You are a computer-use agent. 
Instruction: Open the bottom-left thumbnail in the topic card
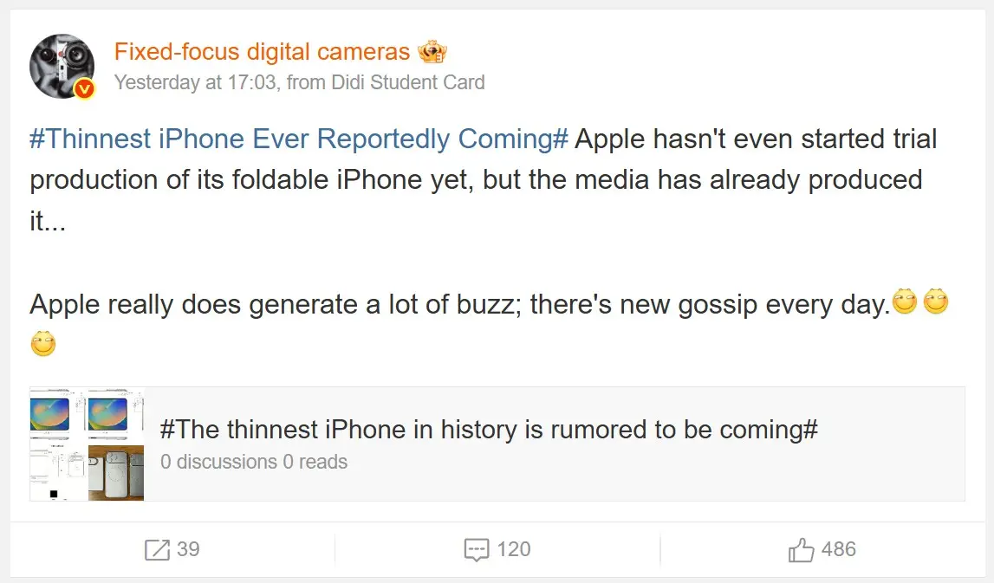57,473
